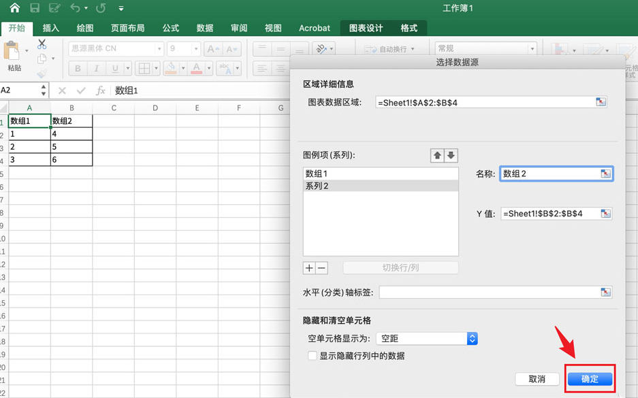Open the 空单元格显示为 dropdown

(472, 338)
